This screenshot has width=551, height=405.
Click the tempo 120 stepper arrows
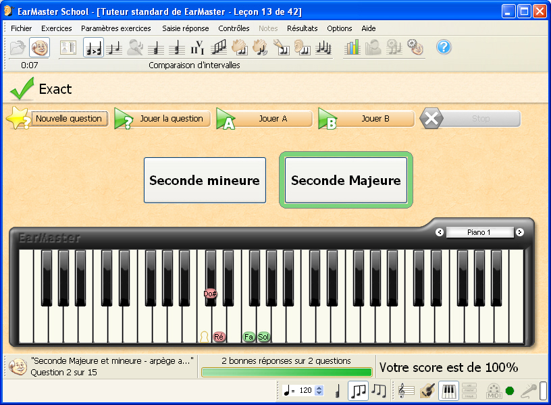click(x=319, y=390)
